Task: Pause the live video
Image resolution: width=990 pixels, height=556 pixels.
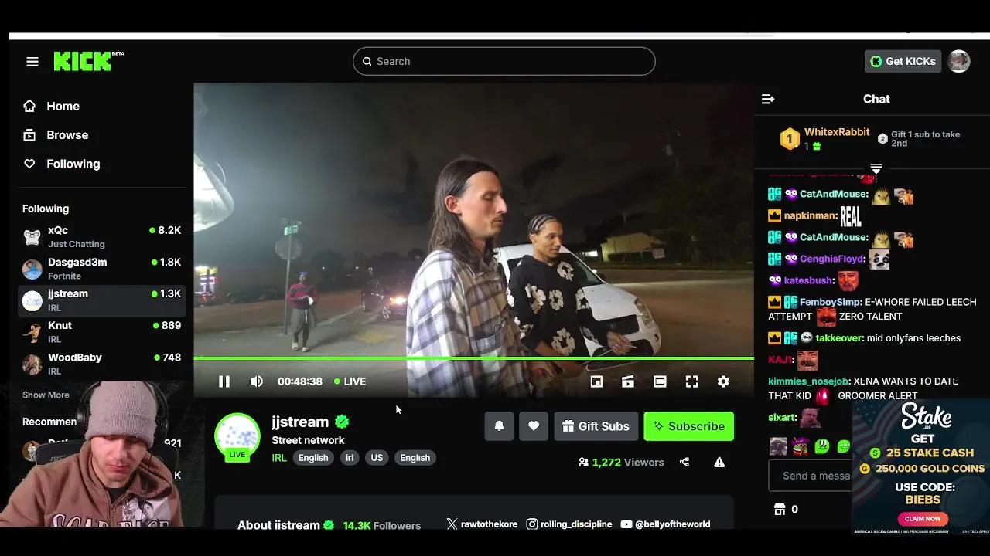Action: point(224,381)
